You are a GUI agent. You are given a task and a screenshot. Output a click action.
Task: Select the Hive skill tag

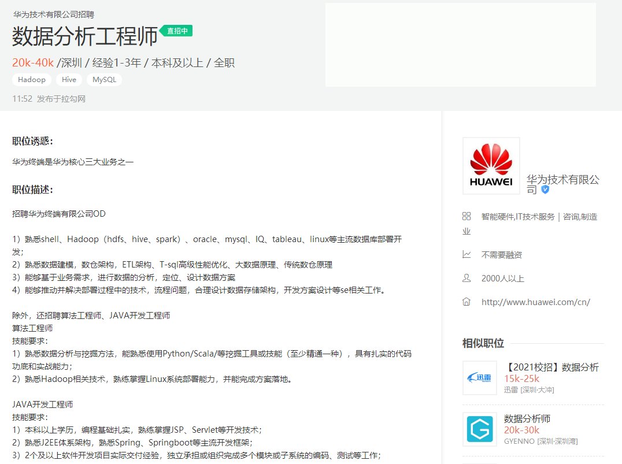pos(69,80)
